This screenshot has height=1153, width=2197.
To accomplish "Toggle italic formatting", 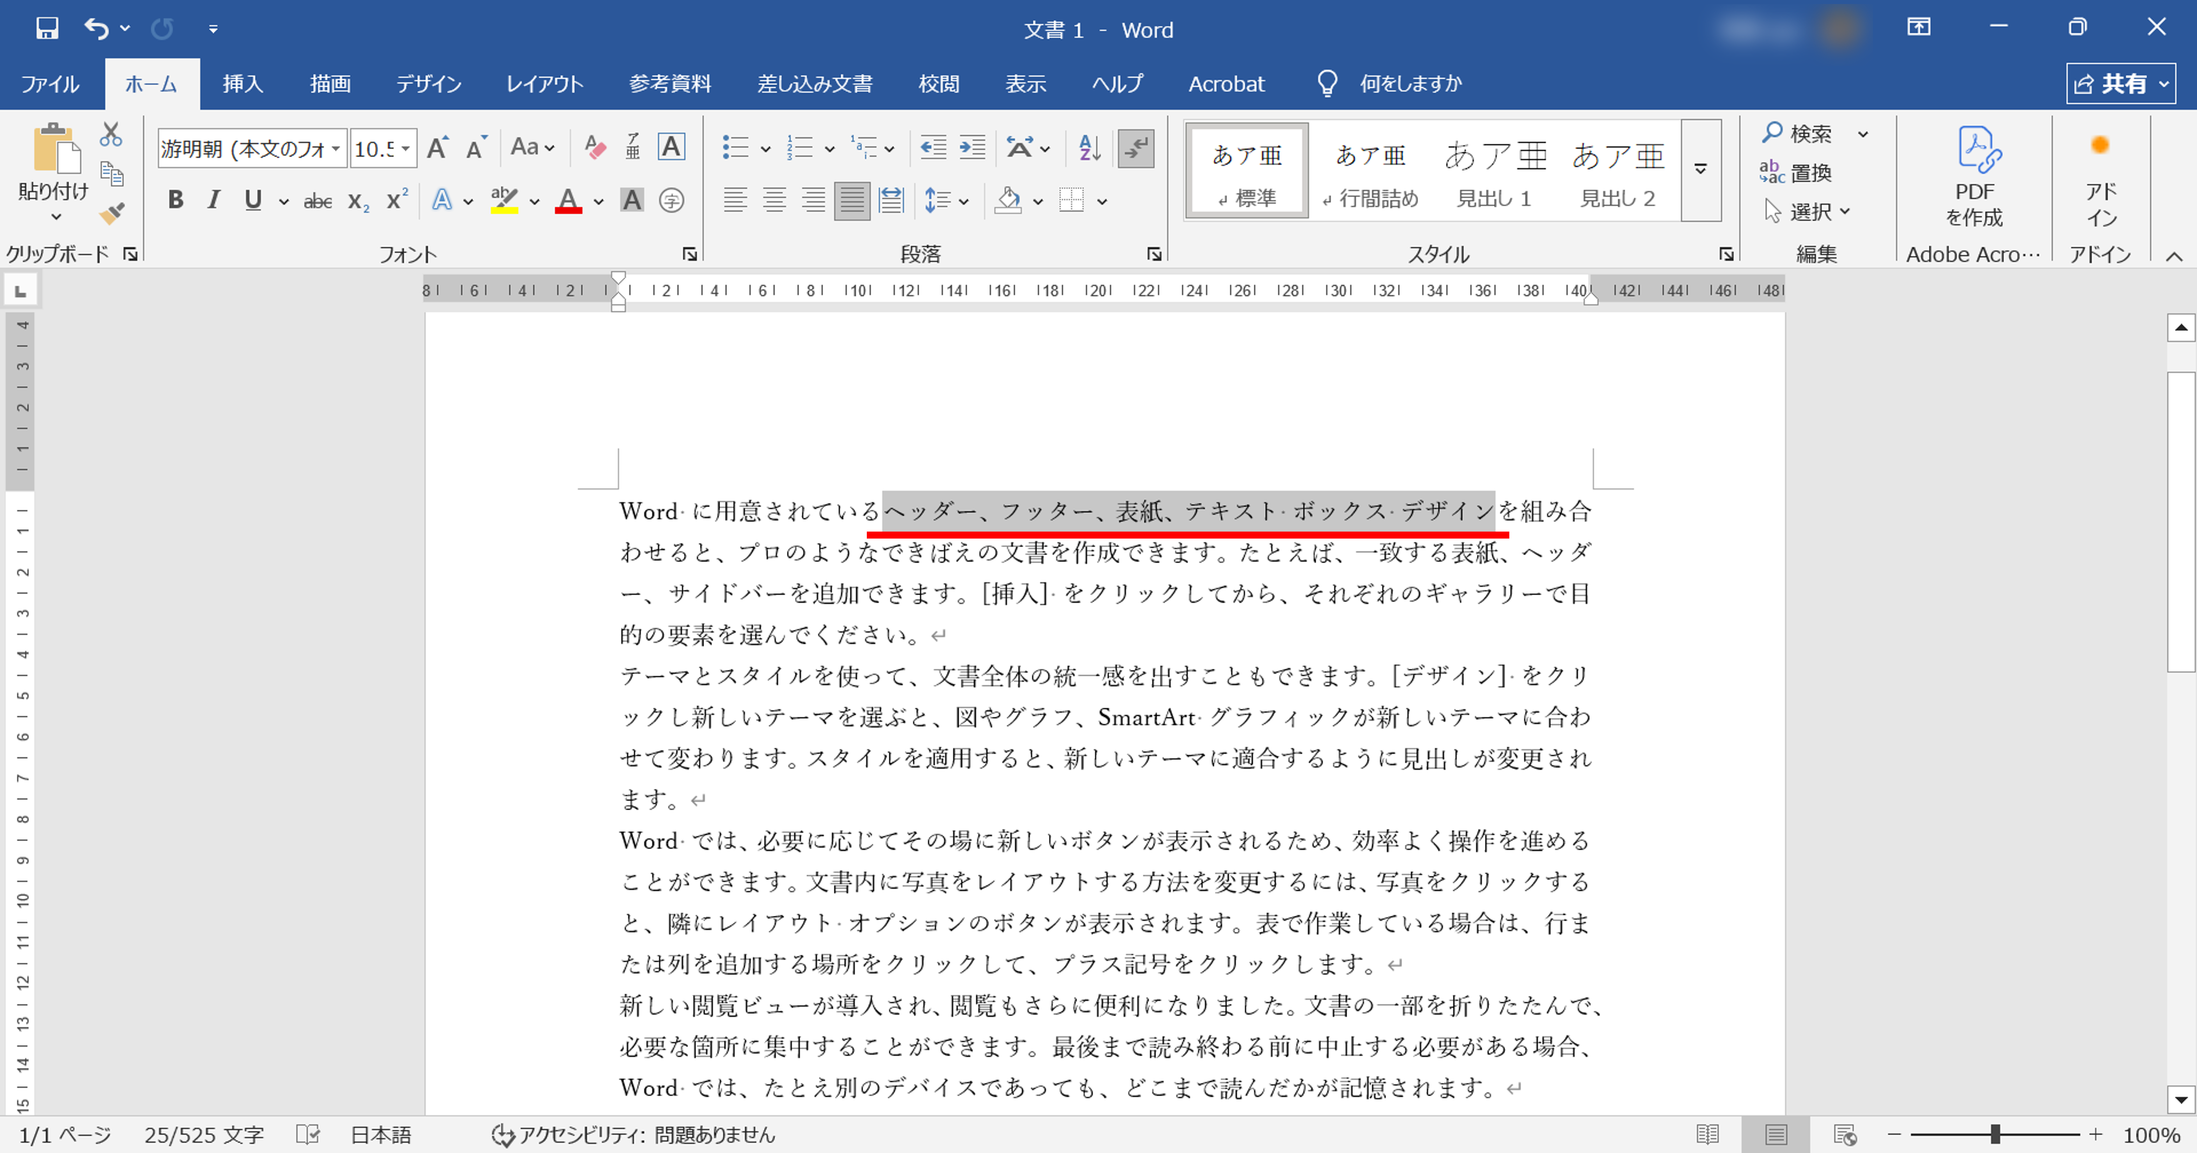I will pos(214,201).
